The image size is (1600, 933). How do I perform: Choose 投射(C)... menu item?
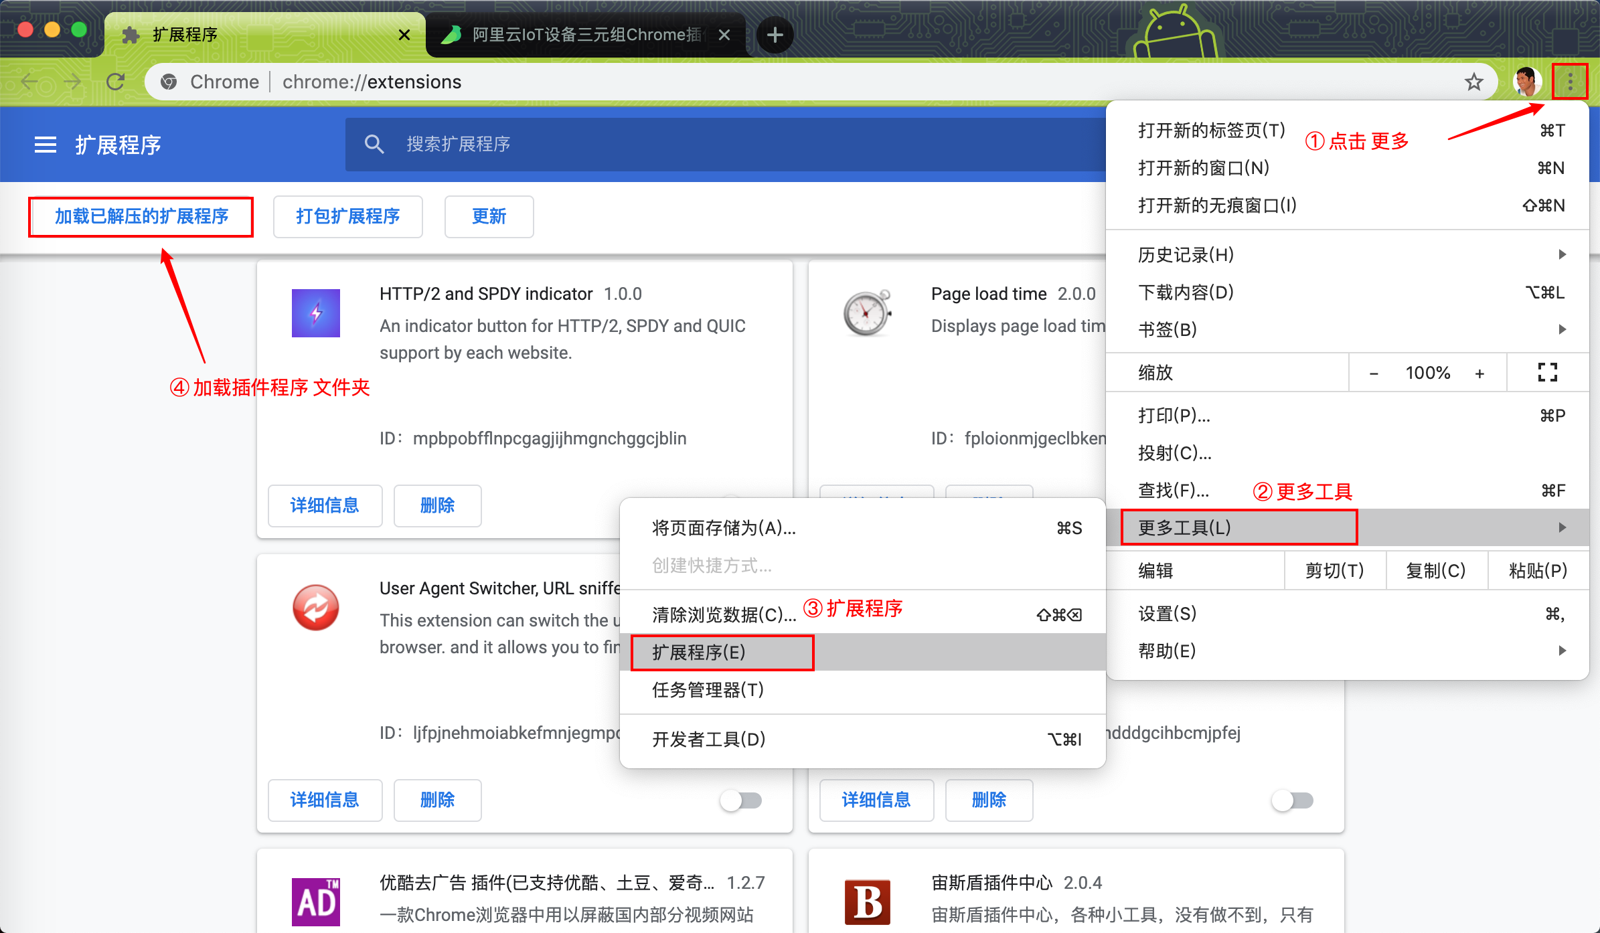(1348, 453)
